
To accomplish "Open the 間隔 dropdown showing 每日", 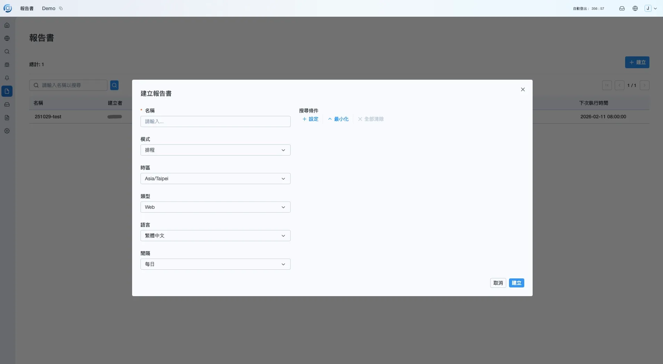I will tap(216, 264).
